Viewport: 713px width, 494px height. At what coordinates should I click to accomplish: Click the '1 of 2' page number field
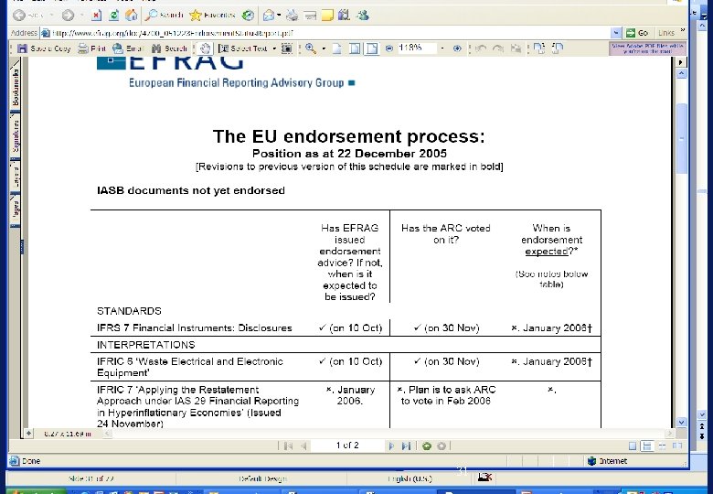tap(347, 446)
